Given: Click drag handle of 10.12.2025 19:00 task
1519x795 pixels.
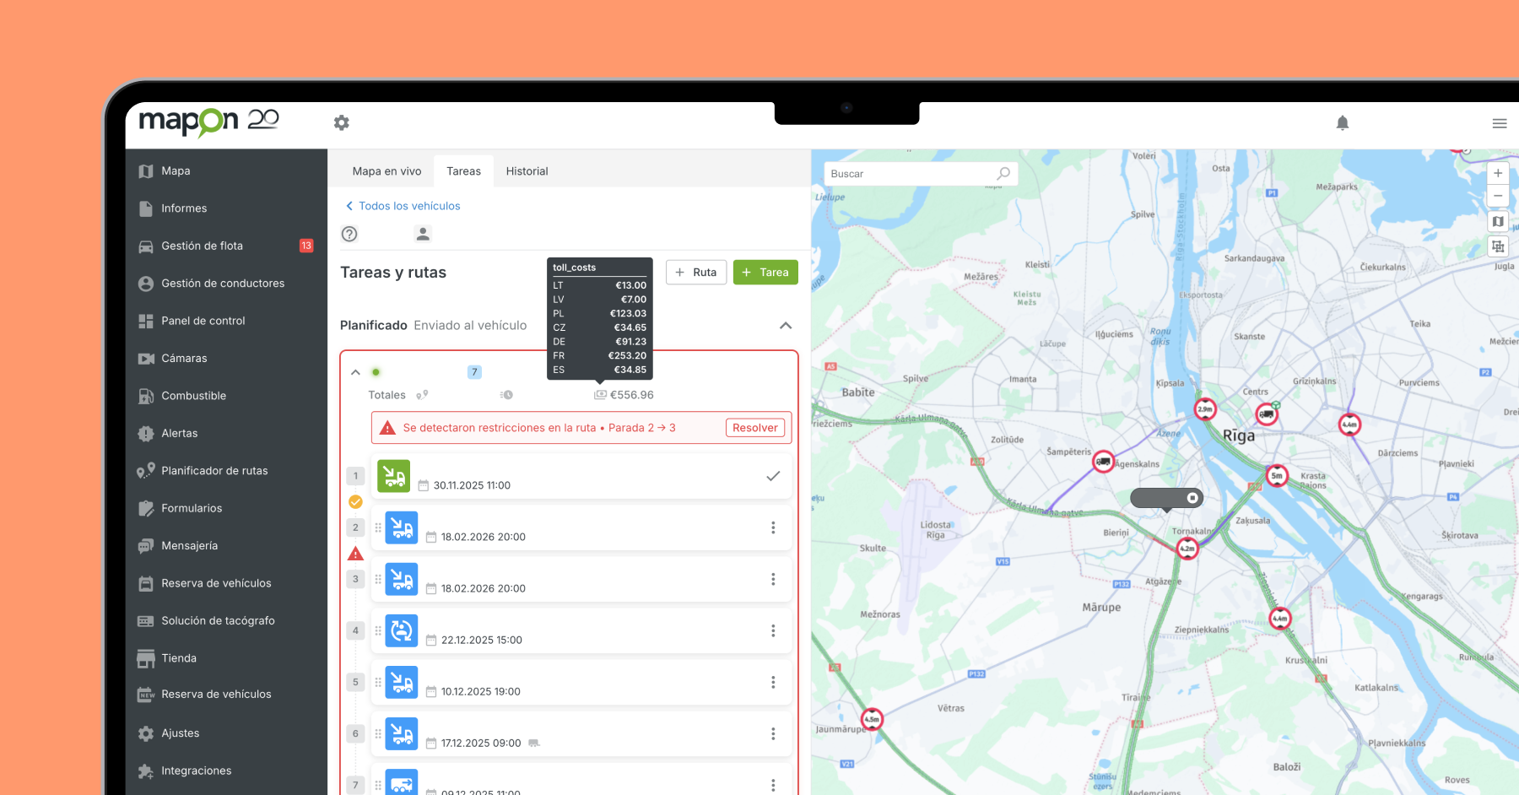Looking at the screenshot, I should click(378, 682).
